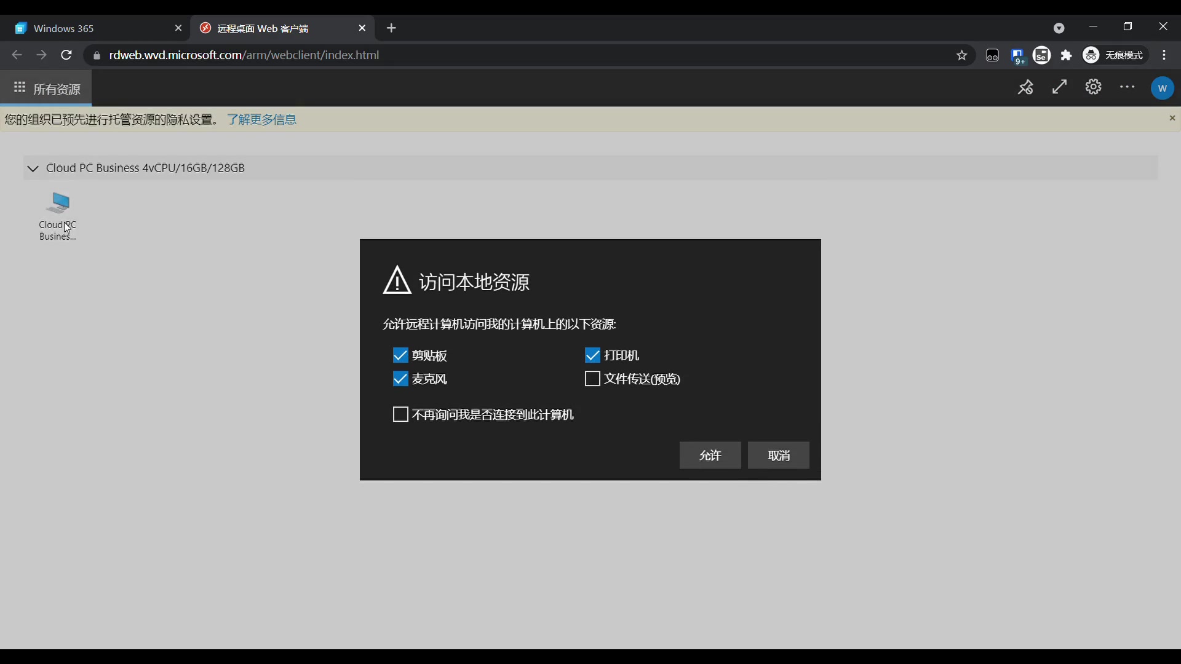Image resolution: width=1181 pixels, height=664 pixels.
Task: Minimize the browser window
Action: click(x=1093, y=27)
